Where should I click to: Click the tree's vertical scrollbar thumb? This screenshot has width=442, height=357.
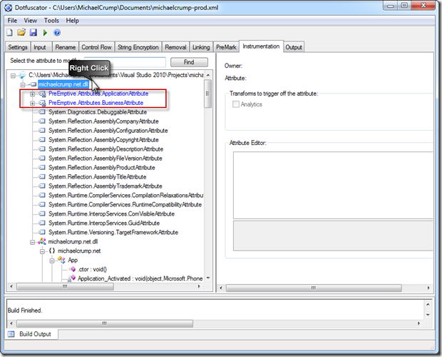pyautogui.click(x=207, y=94)
